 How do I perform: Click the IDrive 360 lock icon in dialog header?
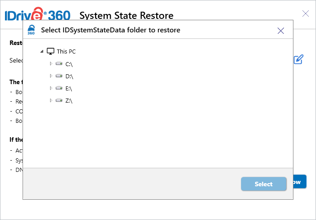click(31, 30)
